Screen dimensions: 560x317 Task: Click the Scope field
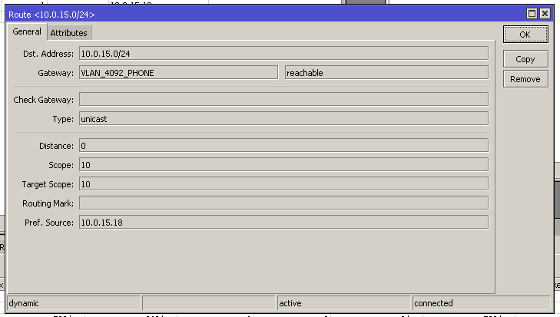[x=283, y=165]
